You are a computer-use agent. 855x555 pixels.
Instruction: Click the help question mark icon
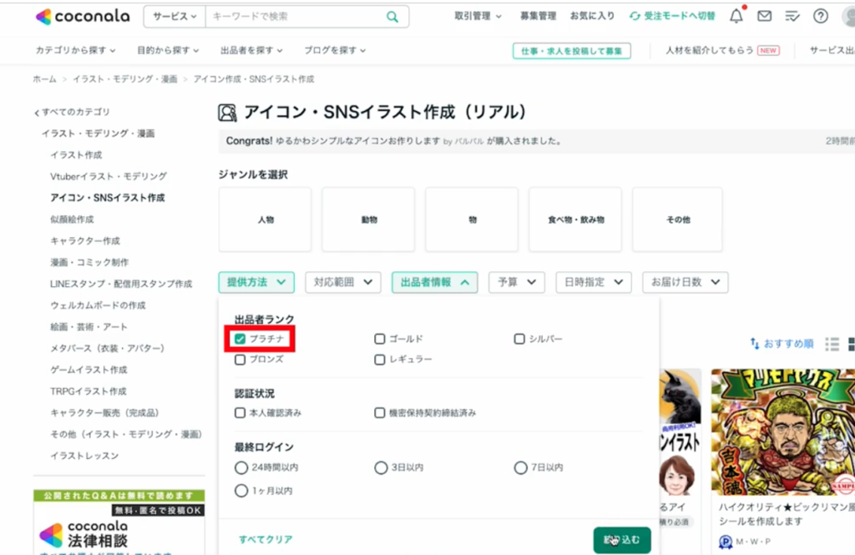819,16
